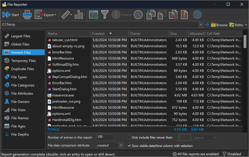Click the delete files icon with red minus
The width and height of the screenshot is (249, 157).
[x=173, y=15]
